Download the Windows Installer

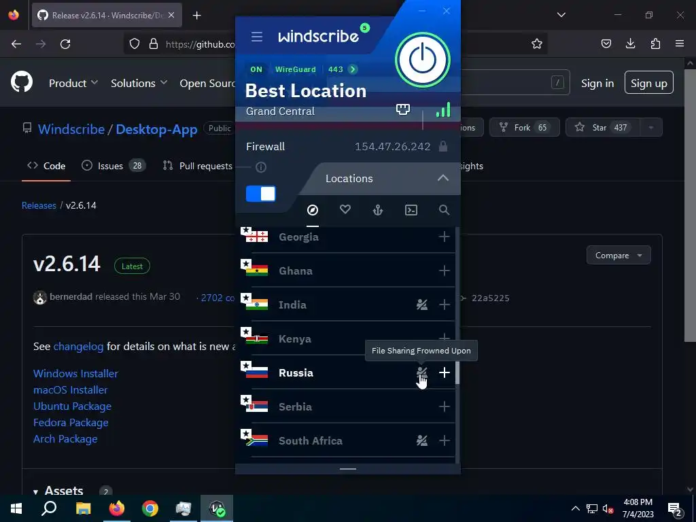point(75,373)
